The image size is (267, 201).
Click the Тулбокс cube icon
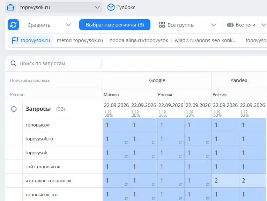(x=111, y=7)
